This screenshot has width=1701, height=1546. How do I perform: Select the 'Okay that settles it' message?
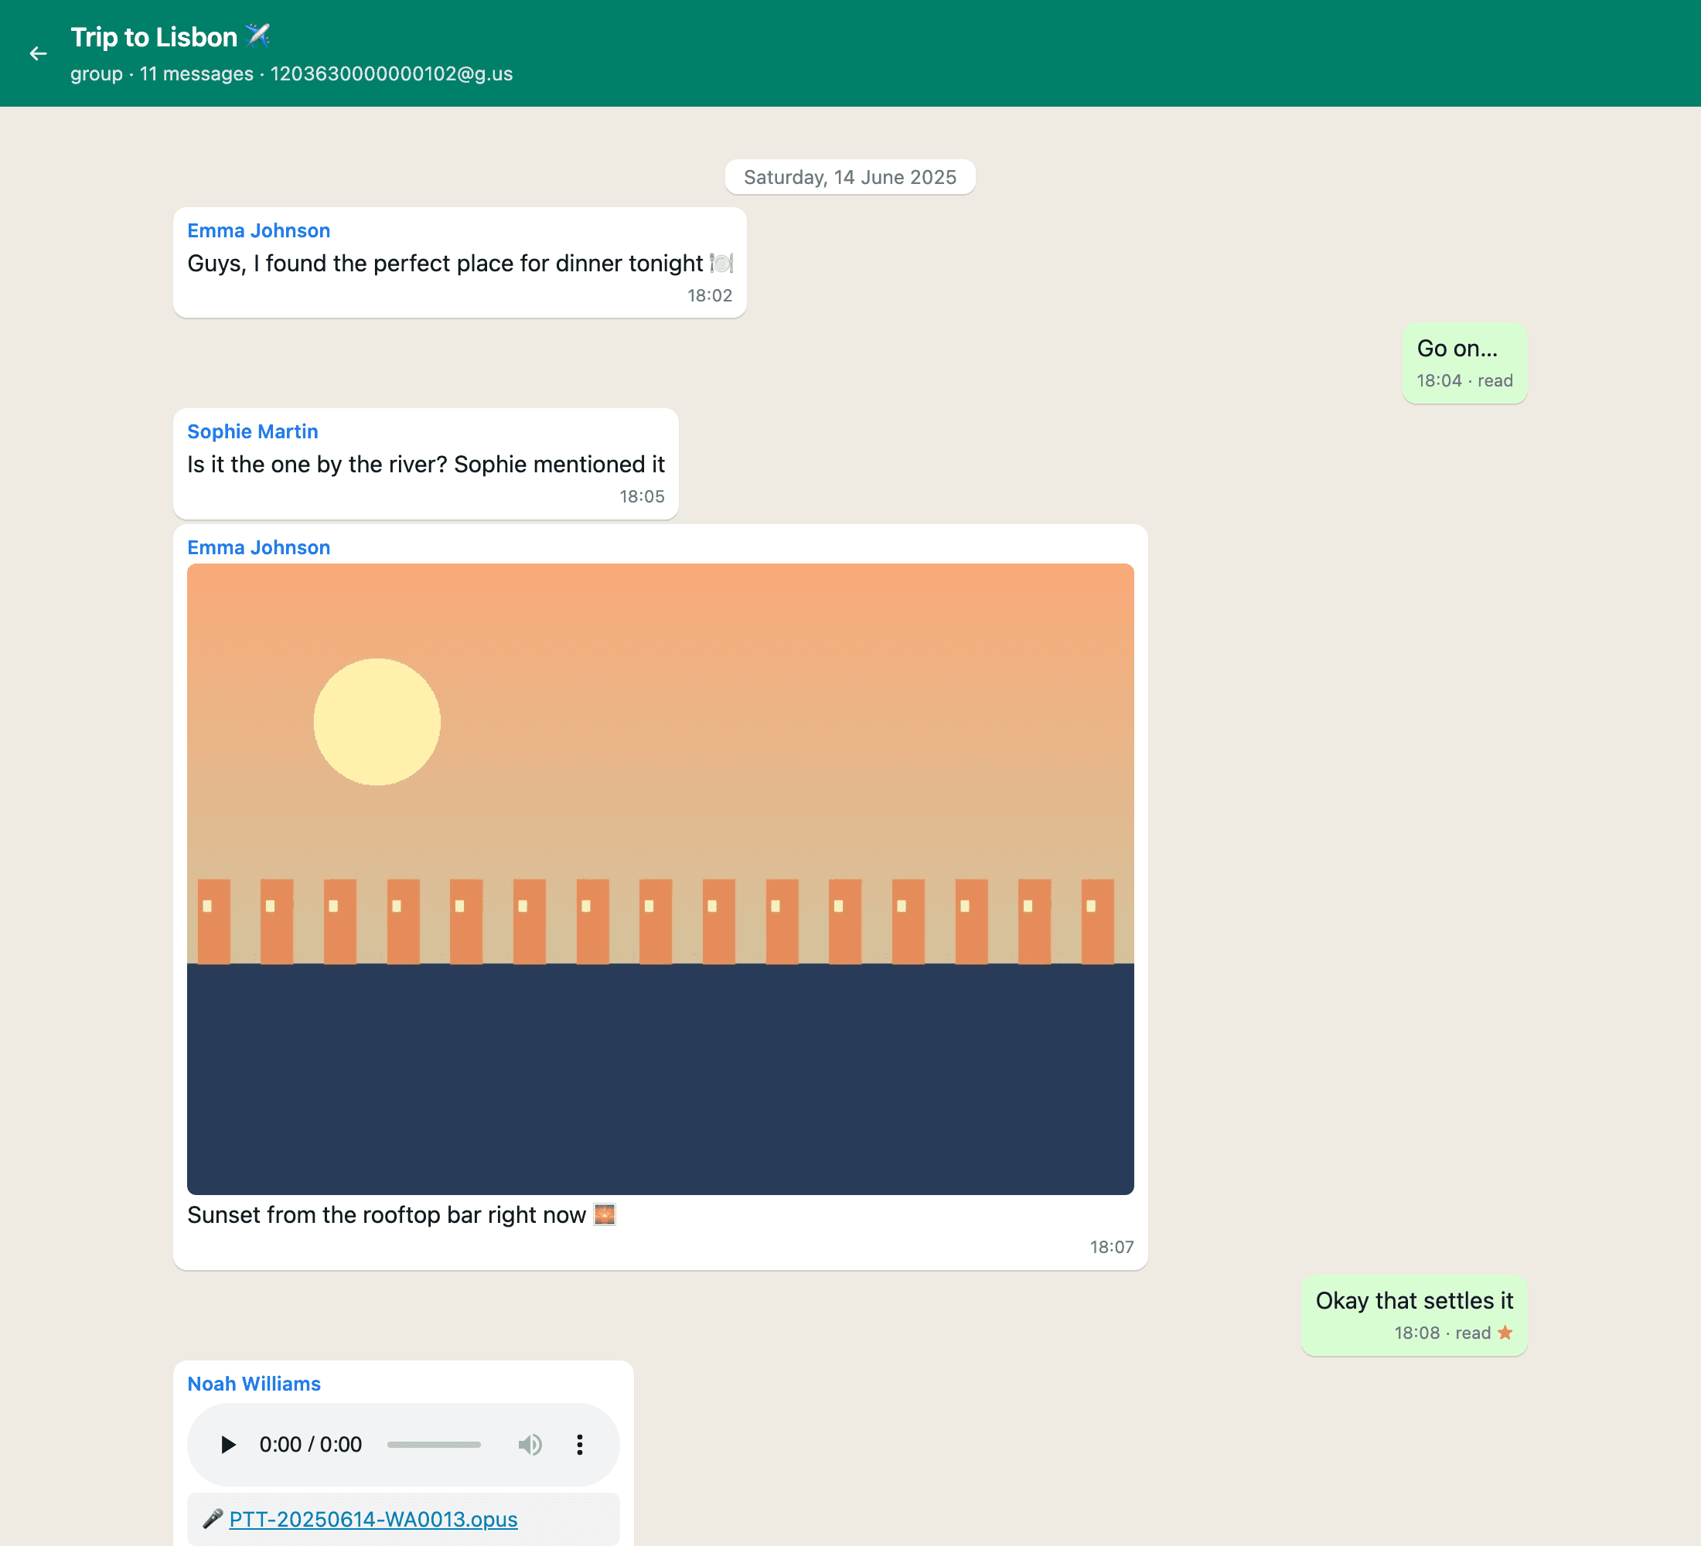coord(1414,1315)
